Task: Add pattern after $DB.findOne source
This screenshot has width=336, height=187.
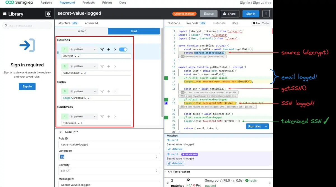Action: point(109,66)
